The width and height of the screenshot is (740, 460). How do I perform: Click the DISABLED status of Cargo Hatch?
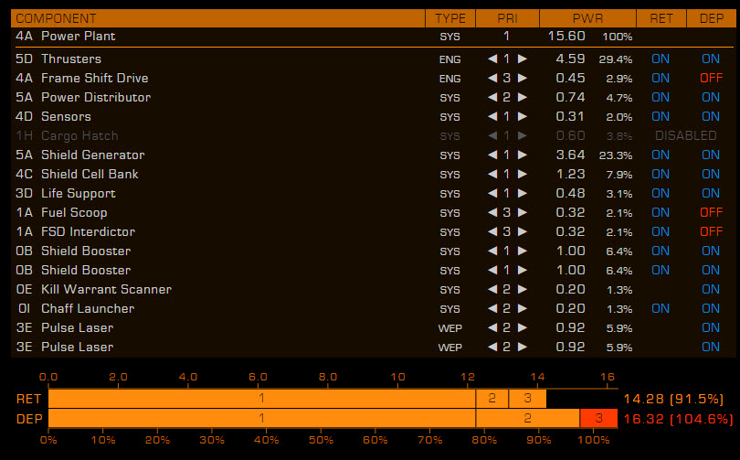(x=686, y=136)
